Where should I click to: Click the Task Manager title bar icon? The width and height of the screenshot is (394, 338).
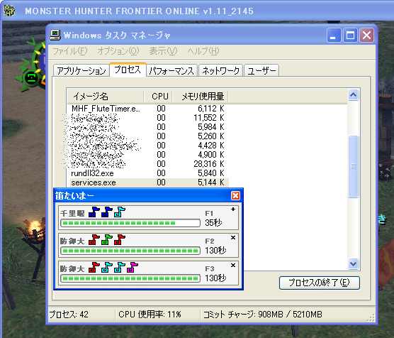[x=55, y=35]
